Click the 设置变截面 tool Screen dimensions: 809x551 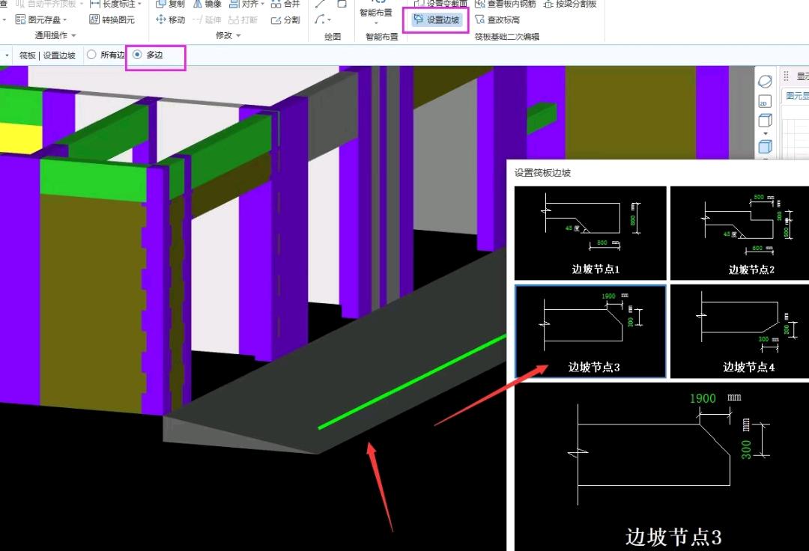click(x=441, y=4)
